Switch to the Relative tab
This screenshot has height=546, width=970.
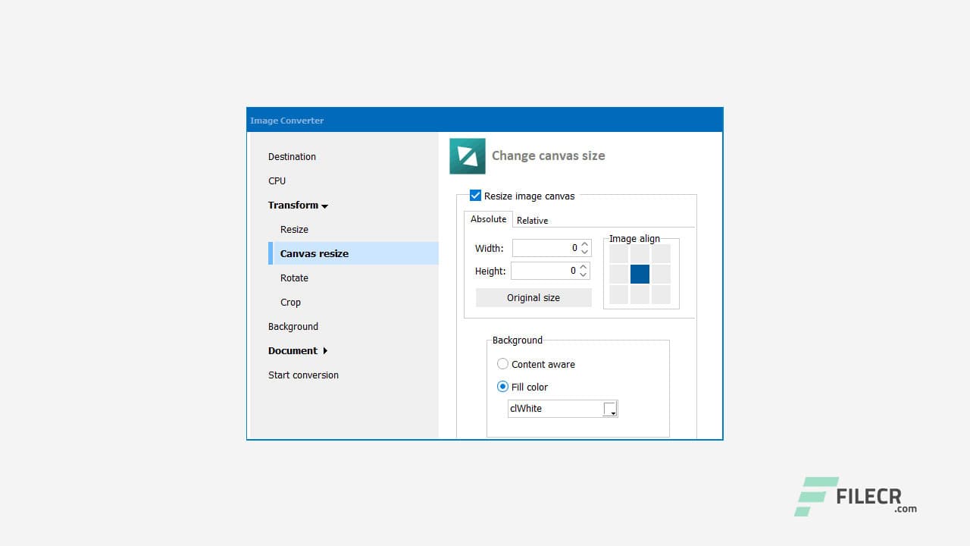coord(532,220)
